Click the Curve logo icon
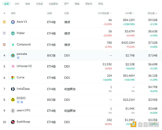Image resolution: width=162 pixels, height=130 pixels. (13, 78)
